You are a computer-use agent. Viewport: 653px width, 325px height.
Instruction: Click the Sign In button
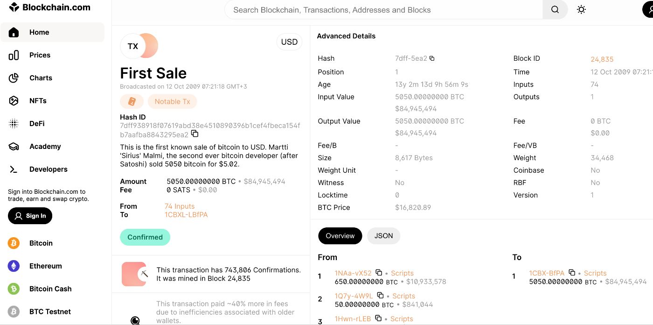pos(30,216)
